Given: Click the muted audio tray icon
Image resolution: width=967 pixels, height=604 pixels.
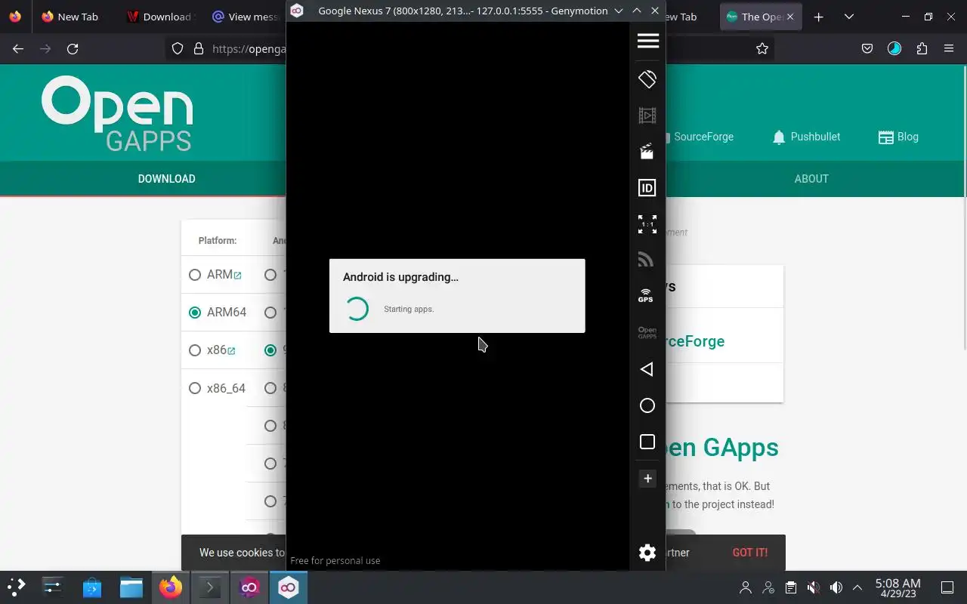Looking at the screenshot, I should click(x=813, y=587).
